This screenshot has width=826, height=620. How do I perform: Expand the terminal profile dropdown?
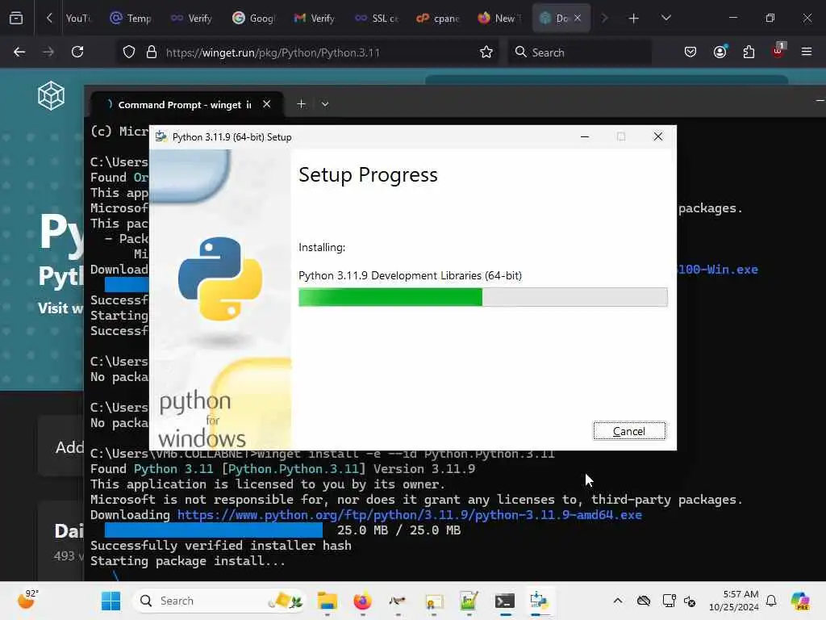325,104
